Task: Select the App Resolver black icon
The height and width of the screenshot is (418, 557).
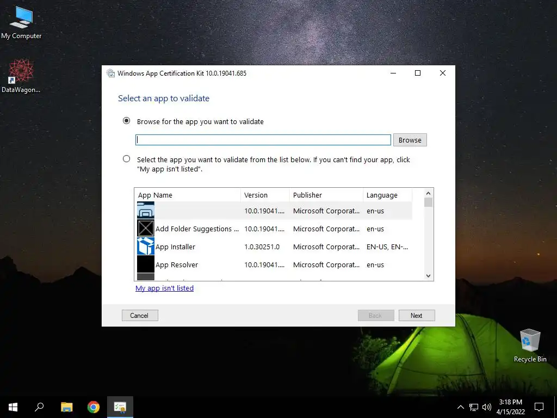Action: 146,265
